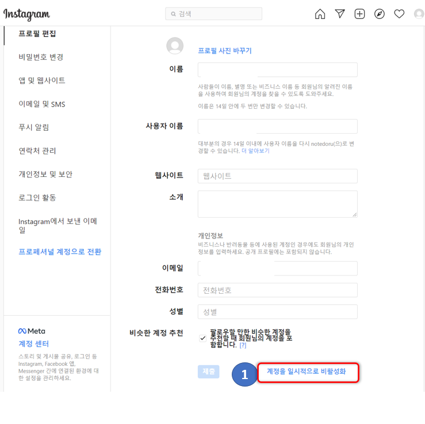Open the 성별 field
425x424 pixels.
coord(278,312)
